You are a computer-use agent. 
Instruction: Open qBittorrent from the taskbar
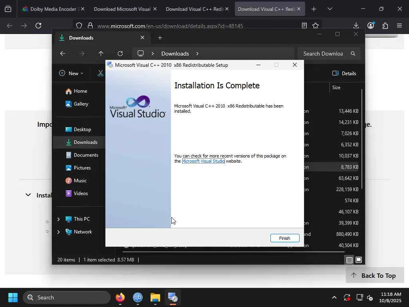click(x=138, y=297)
